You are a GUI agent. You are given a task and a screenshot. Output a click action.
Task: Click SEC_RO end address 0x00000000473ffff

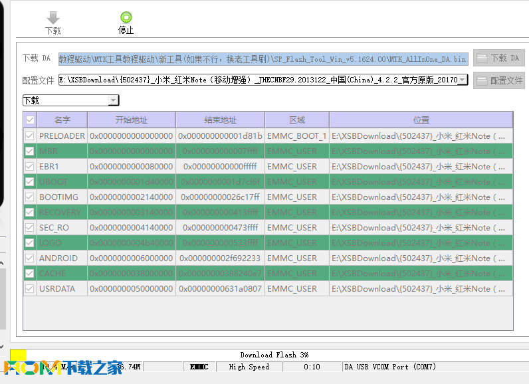220,228
